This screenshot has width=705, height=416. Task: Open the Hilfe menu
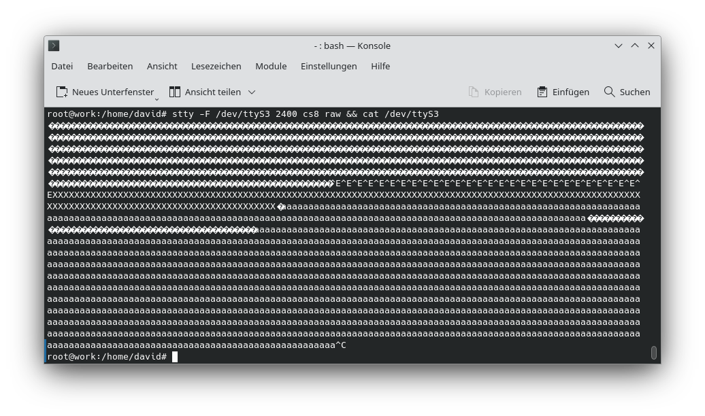[x=380, y=66]
